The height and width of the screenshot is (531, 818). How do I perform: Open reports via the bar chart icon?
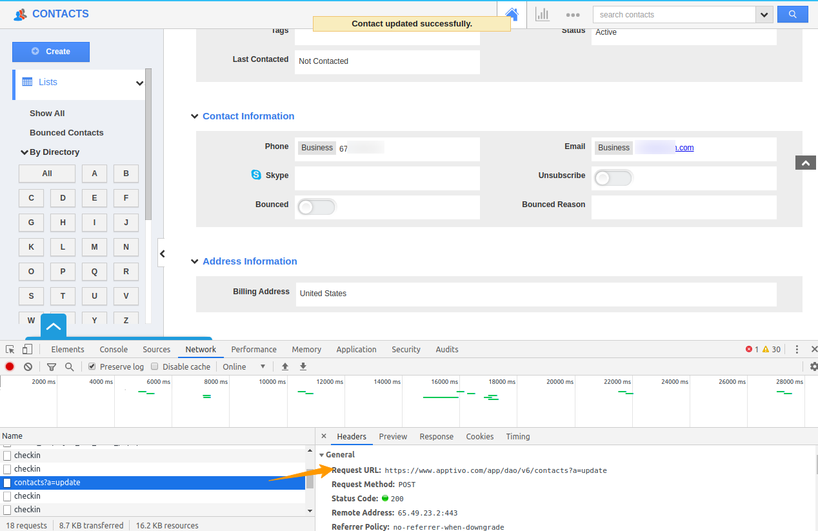point(542,15)
